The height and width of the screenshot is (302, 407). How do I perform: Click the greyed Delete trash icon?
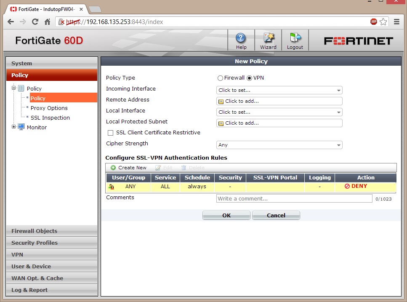coord(184,168)
